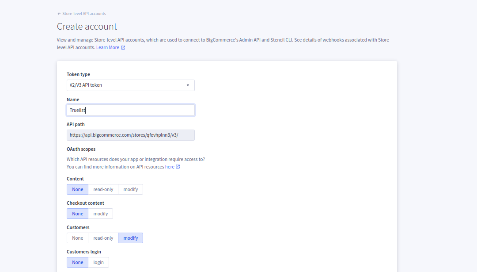Set Content scope to None

point(78,189)
